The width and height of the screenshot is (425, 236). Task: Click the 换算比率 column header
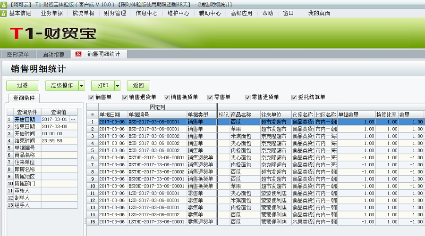(387, 114)
